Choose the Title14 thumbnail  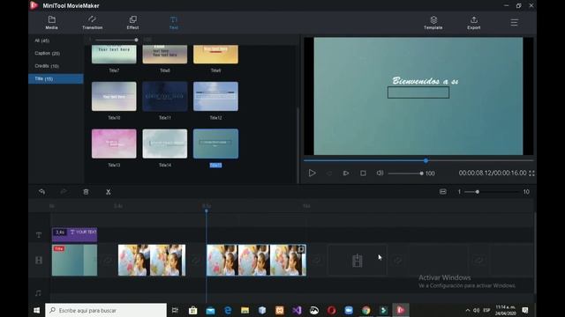[165, 144]
